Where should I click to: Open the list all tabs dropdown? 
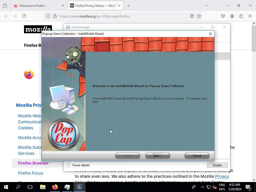tap(206, 6)
